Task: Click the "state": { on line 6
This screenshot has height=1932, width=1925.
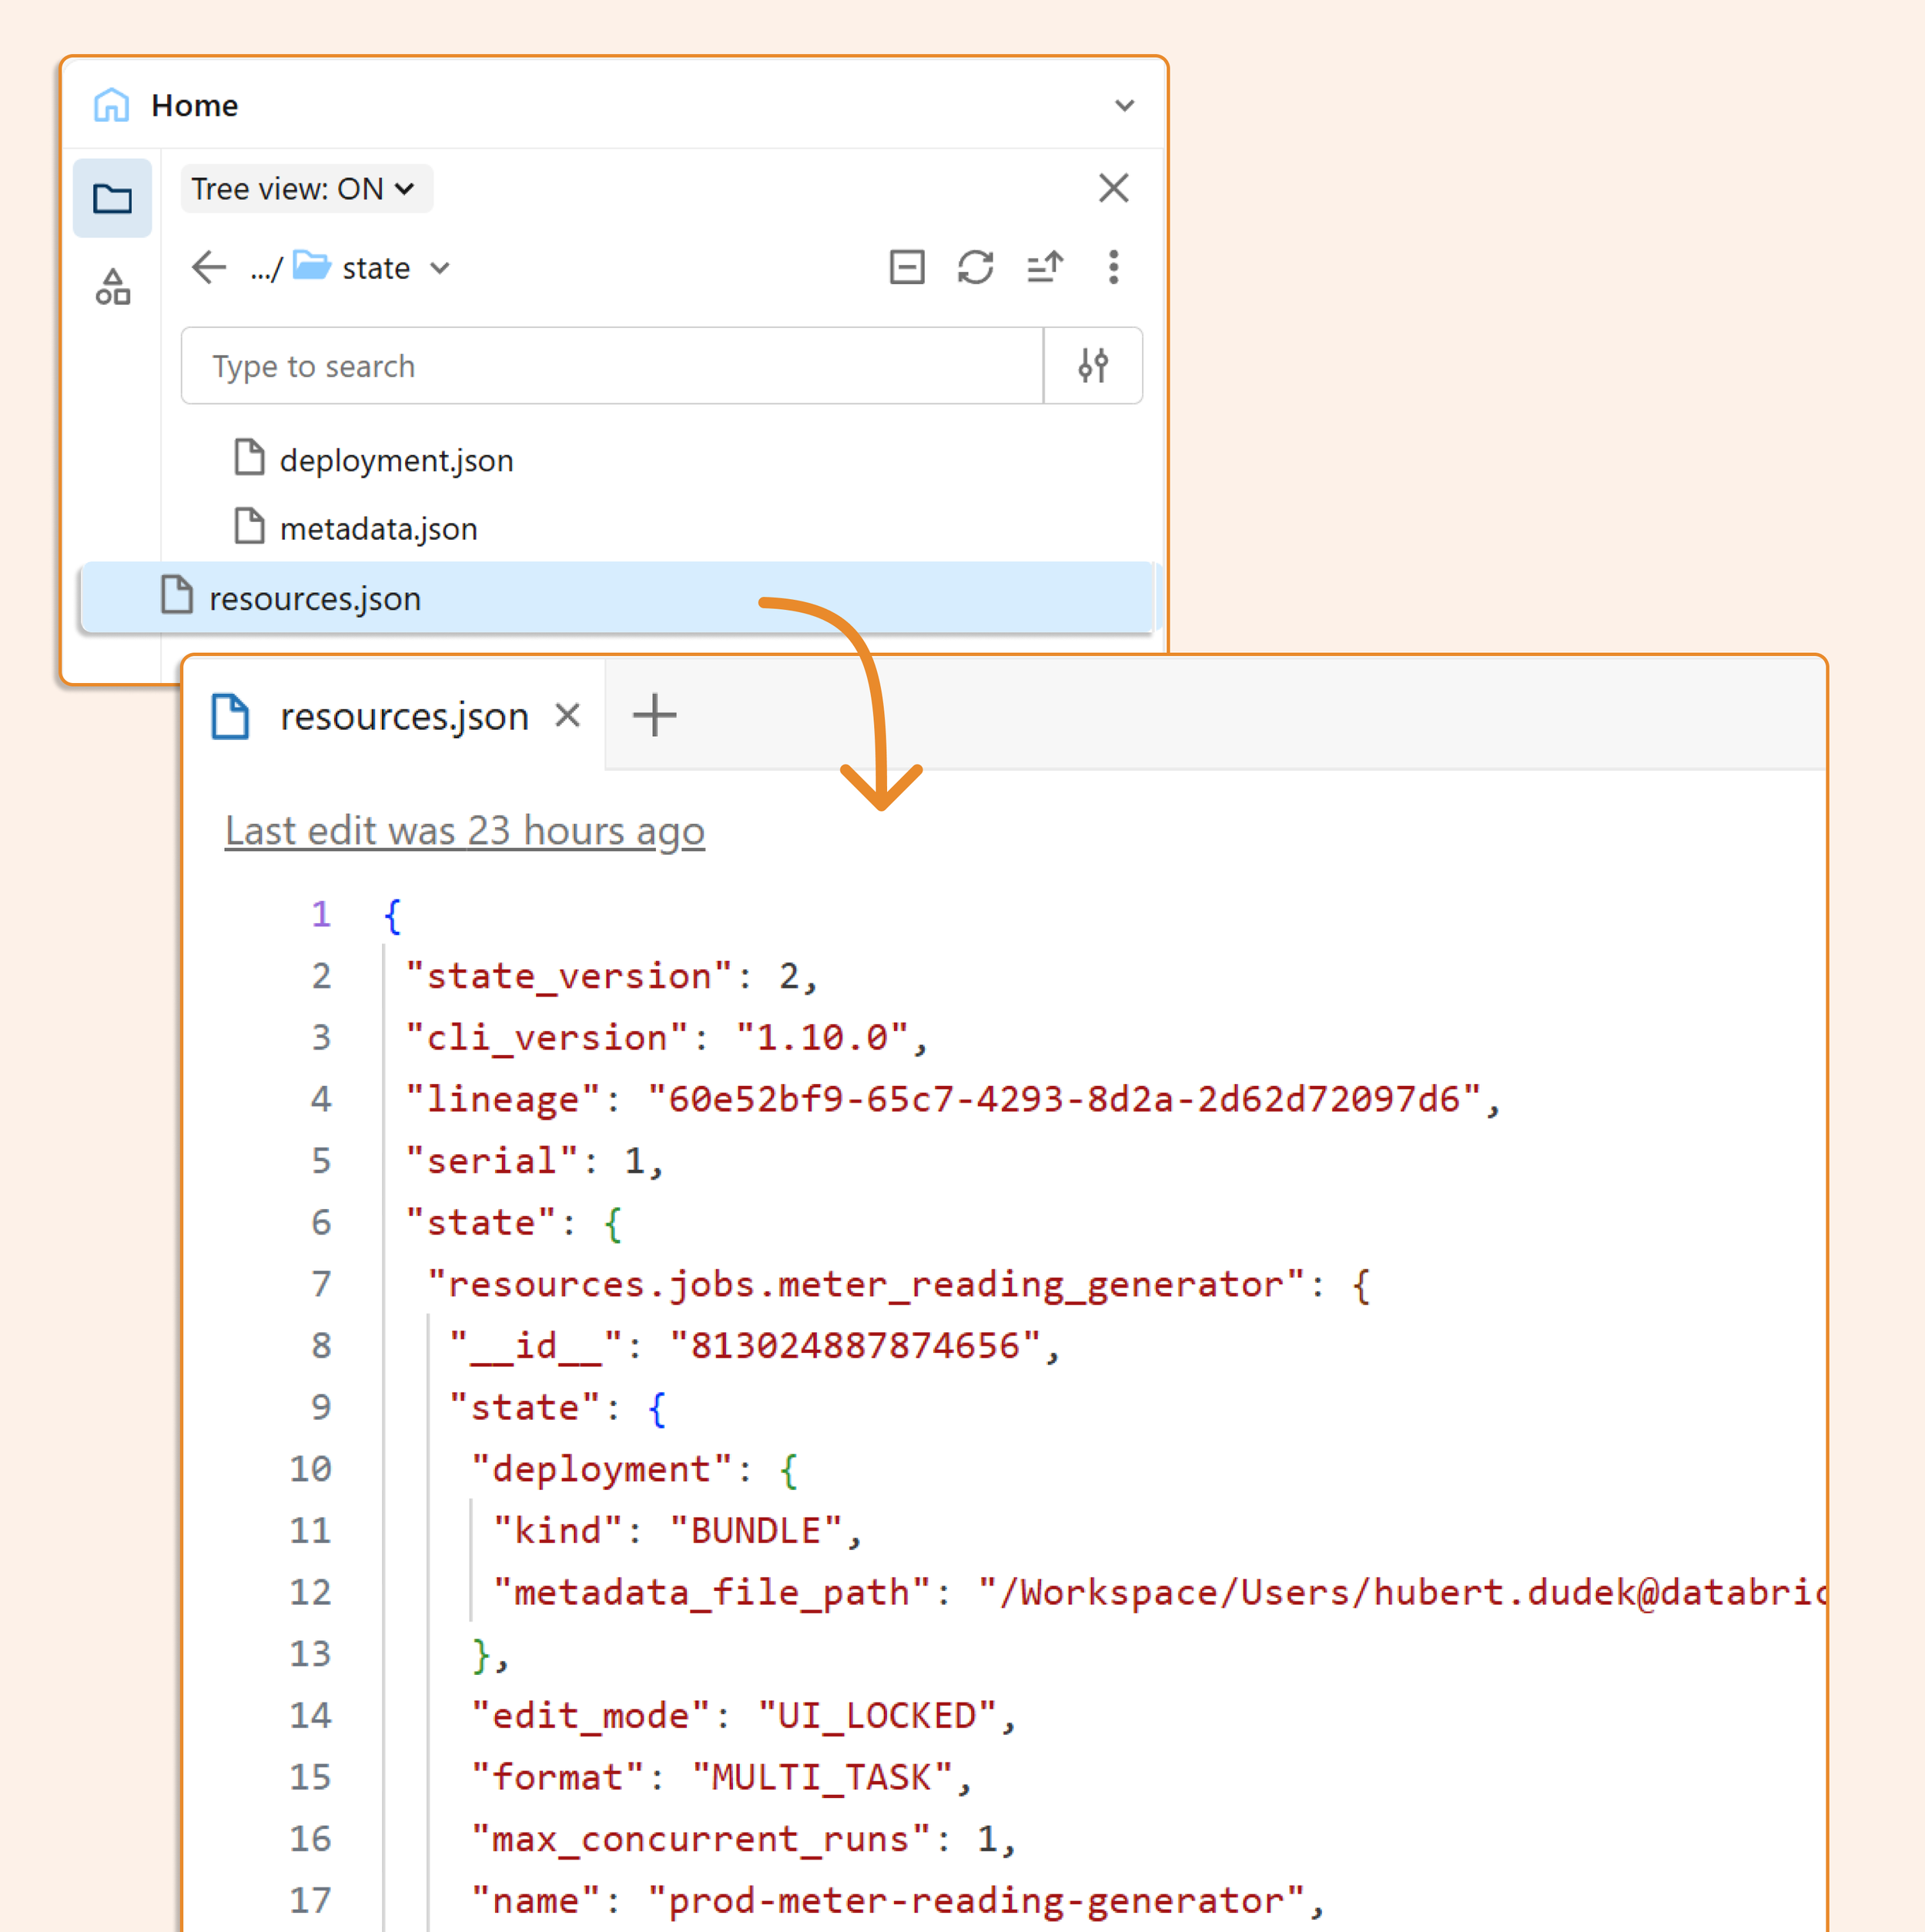Action: click(514, 1223)
